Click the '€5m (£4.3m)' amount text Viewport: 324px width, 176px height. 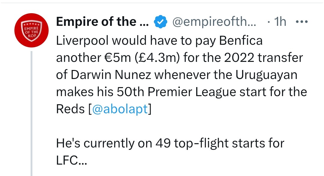coord(142,57)
